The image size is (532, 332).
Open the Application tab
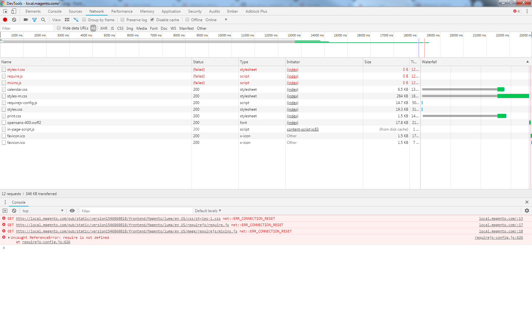tap(171, 11)
